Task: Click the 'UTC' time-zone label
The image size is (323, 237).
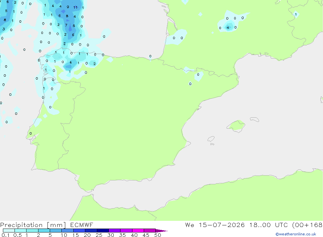Action: click(281, 225)
